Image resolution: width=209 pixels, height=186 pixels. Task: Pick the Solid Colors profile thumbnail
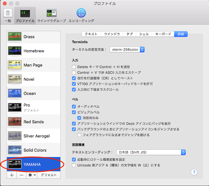coord(15,150)
